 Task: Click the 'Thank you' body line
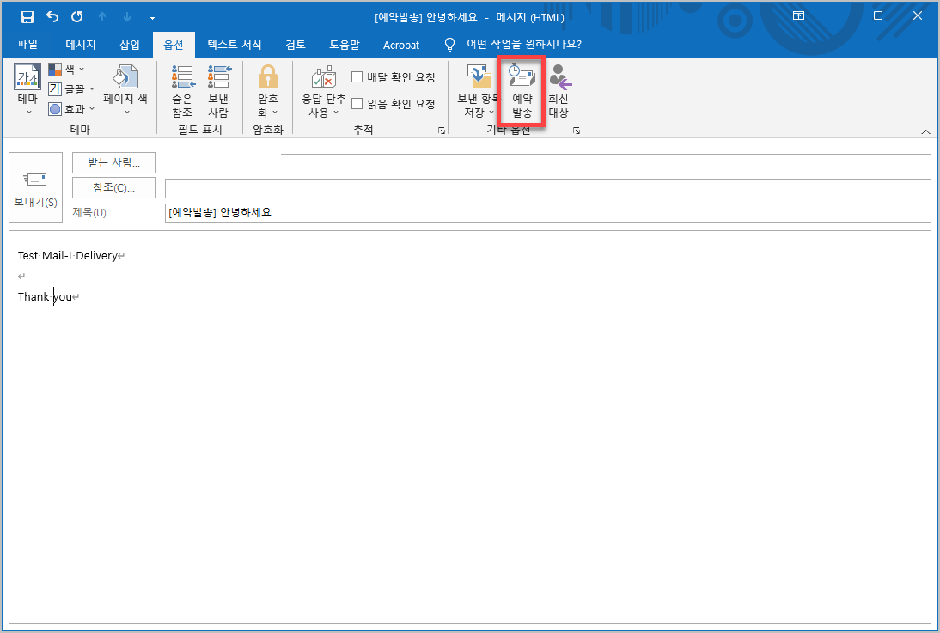45,296
